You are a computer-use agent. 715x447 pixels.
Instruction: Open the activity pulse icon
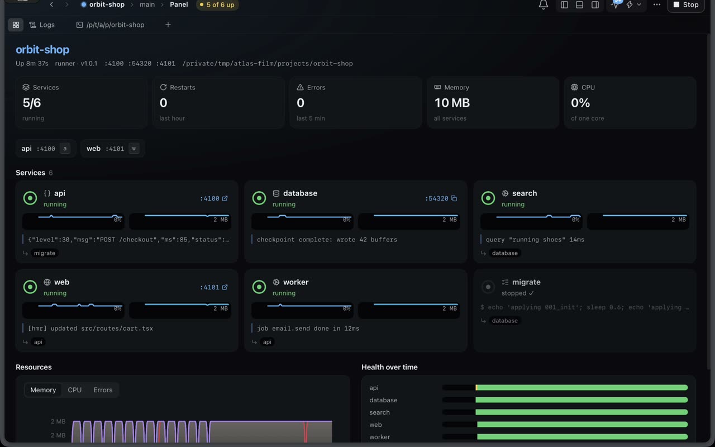616,4
